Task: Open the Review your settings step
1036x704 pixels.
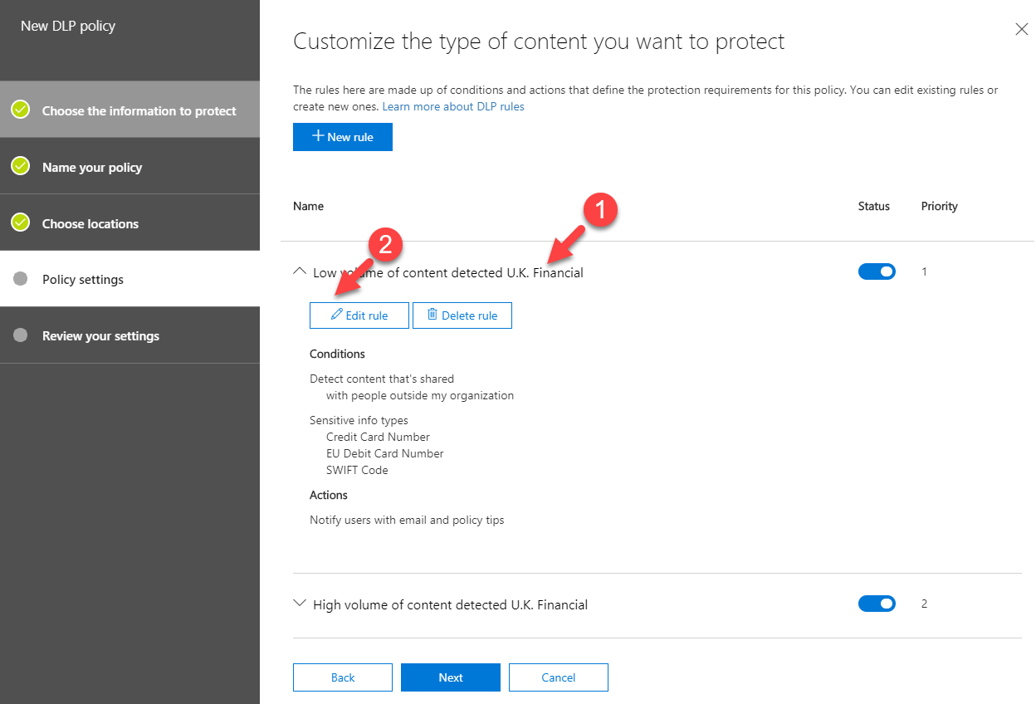Action: [129, 335]
